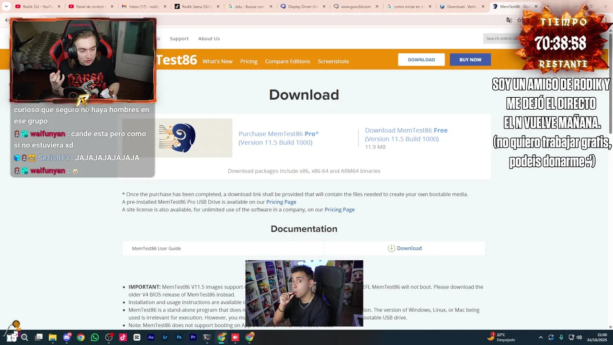Screen dimensions: 613x345
Task: Open Compare Editions nav link
Action: pos(287,61)
